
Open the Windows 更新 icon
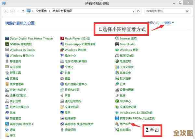click(x=117, y=50)
